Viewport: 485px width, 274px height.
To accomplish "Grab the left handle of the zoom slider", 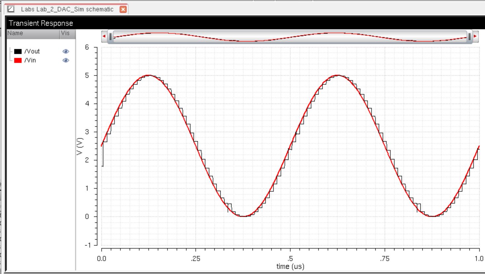I will tap(111, 37).
